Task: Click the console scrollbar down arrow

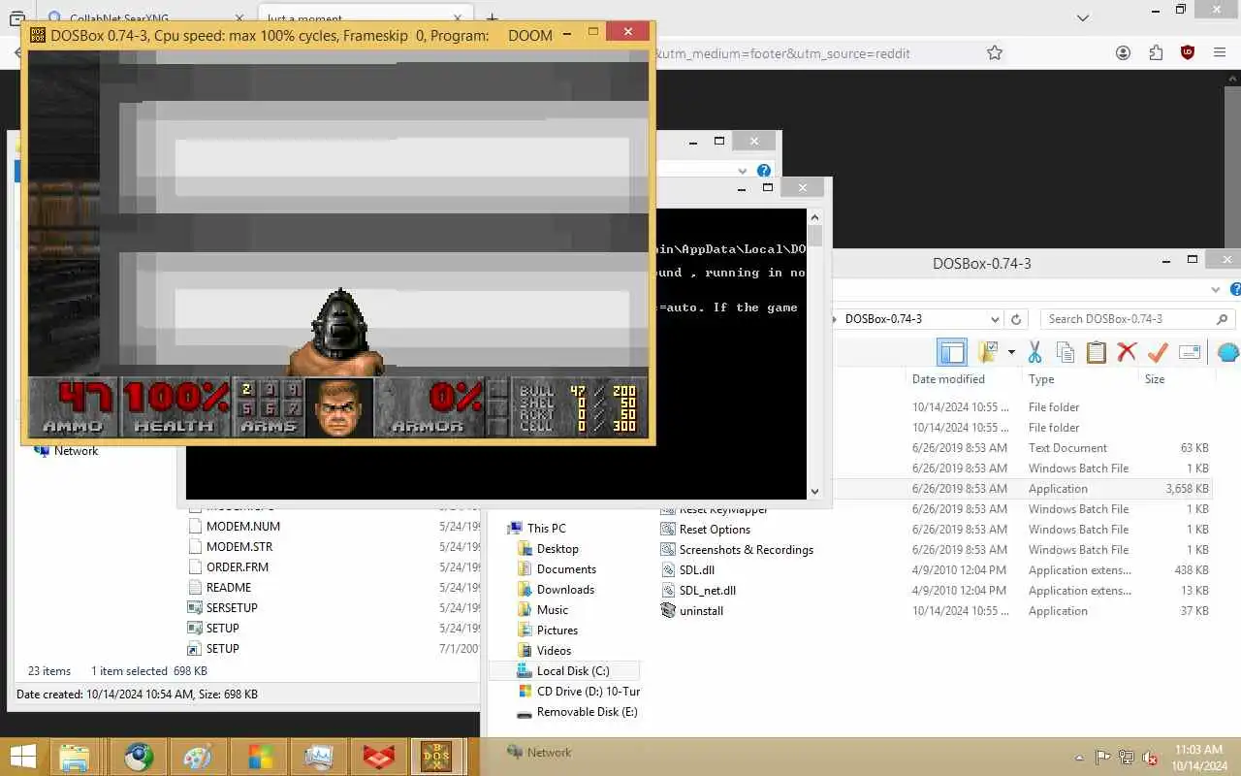Action: [x=814, y=492]
